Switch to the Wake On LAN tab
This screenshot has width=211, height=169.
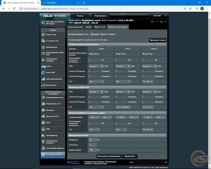click(100, 27)
